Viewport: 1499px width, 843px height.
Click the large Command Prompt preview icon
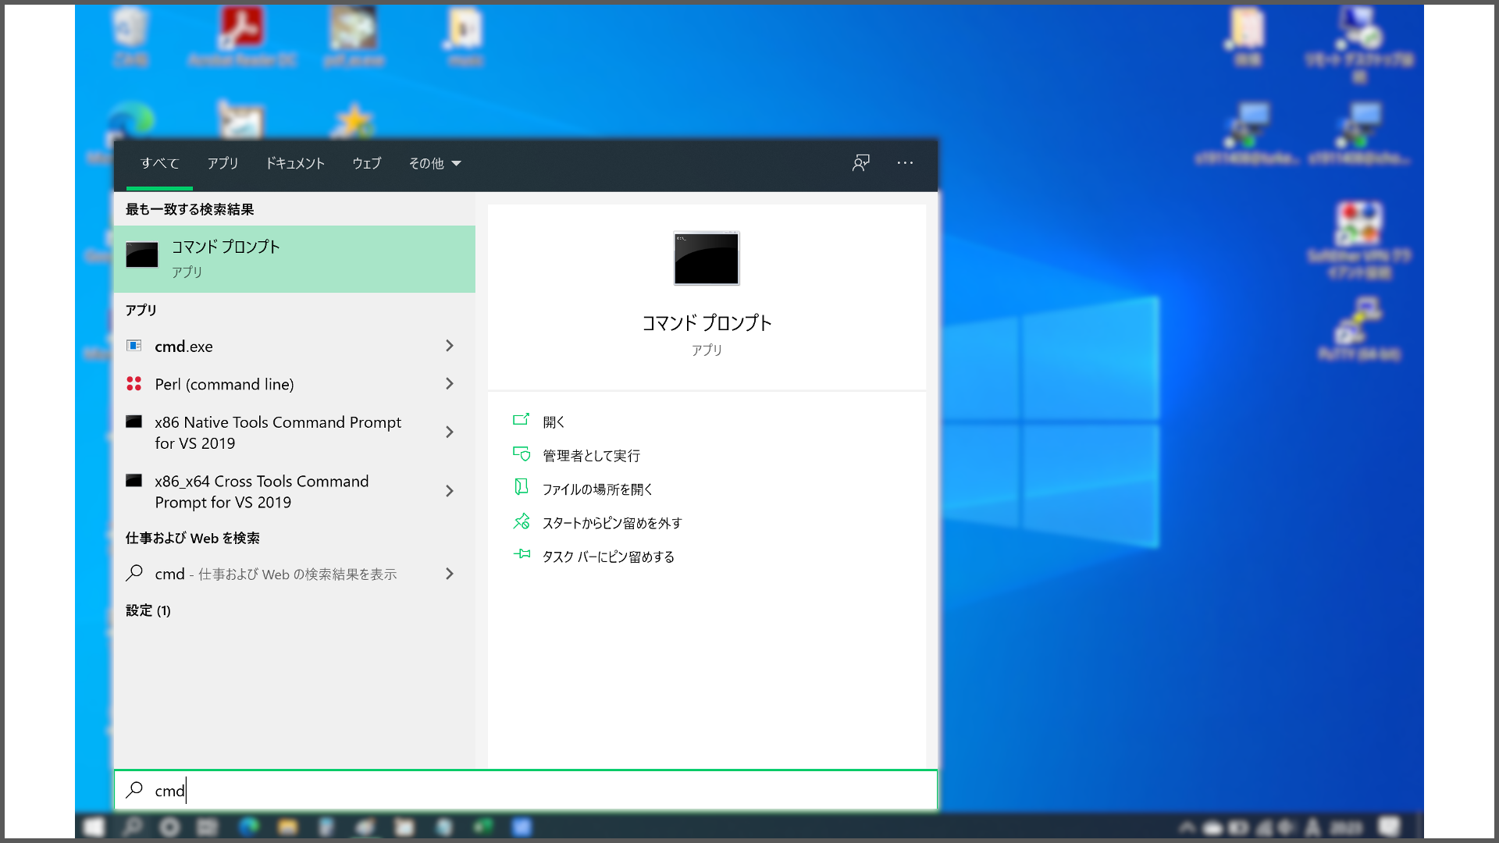tap(707, 258)
